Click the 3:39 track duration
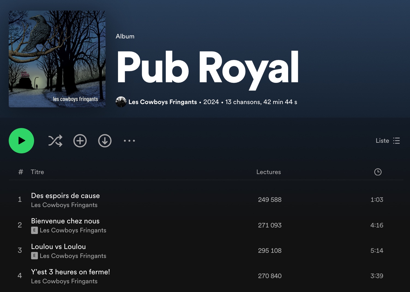Viewport: 410px width, 292px height. [377, 276]
